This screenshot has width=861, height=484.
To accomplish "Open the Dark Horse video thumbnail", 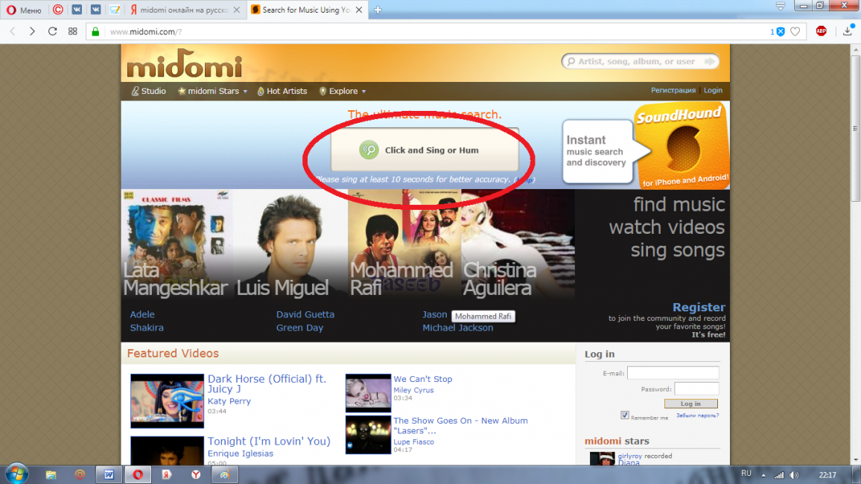I will pos(167,401).
